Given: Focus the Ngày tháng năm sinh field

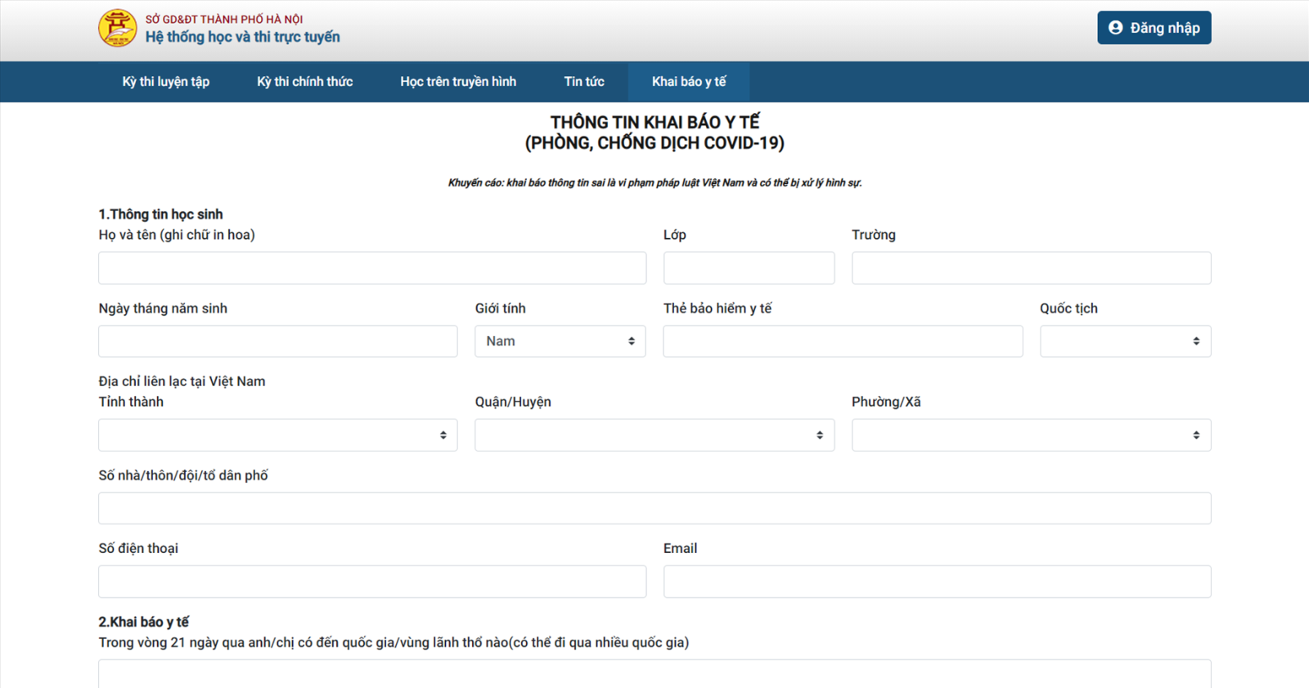Looking at the screenshot, I should (277, 341).
